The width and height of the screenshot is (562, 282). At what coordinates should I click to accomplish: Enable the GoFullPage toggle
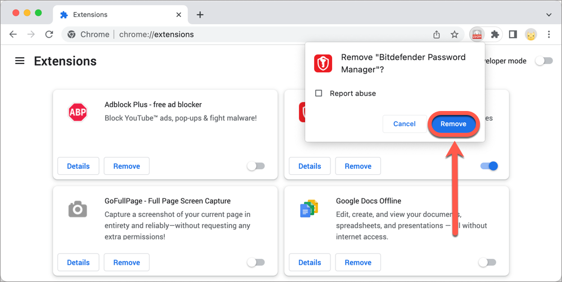pyautogui.click(x=256, y=262)
